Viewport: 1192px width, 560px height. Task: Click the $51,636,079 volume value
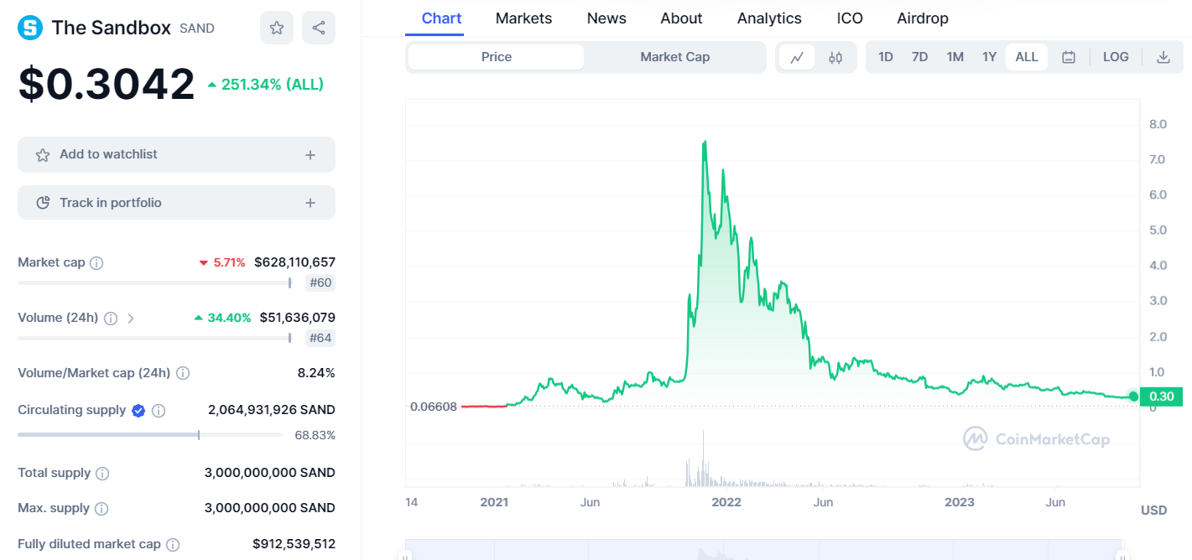(297, 319)
